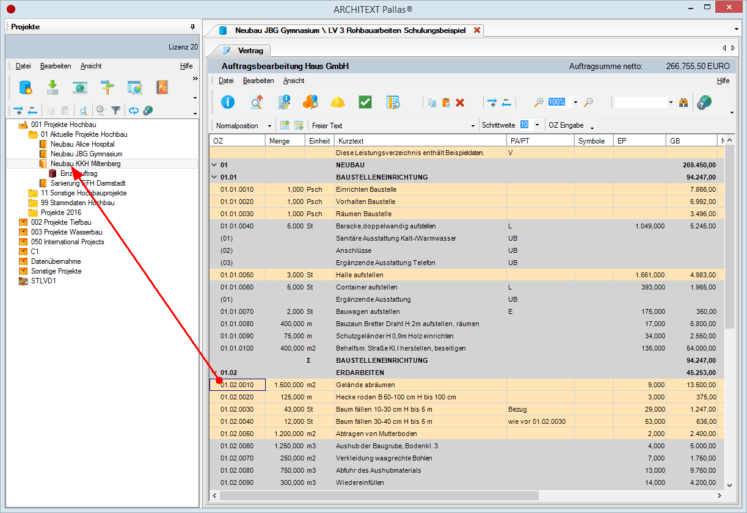Click the Hilfe menu in the Projekte panel
Viewport: 747px width, 513px height.
click(x=186, y=66)
